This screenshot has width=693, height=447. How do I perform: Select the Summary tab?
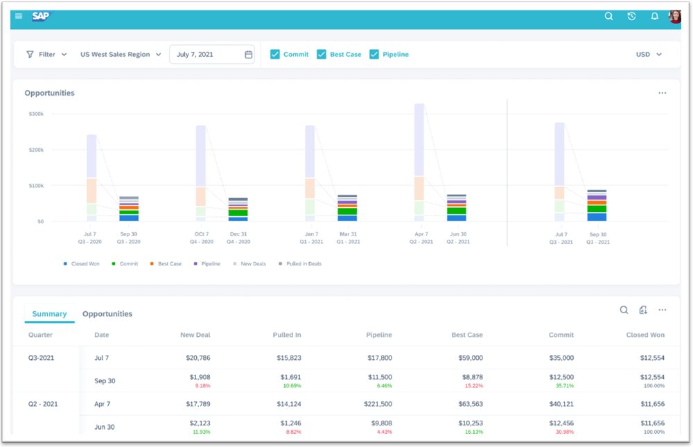pos(49,314)
